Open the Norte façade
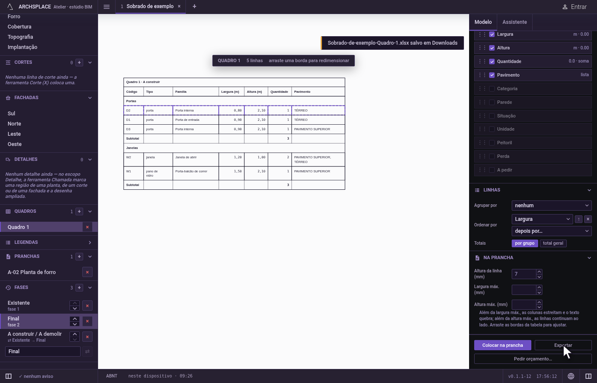 coord(14,124)
